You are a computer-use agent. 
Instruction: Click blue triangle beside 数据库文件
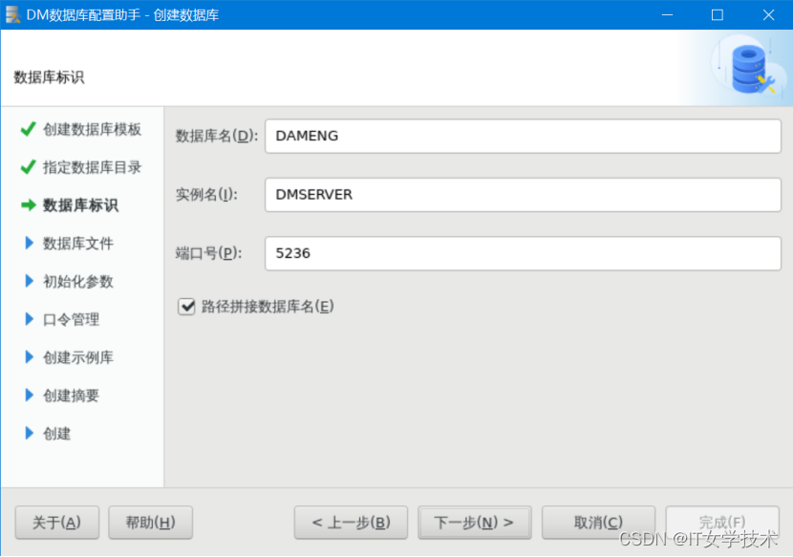[x=30, y=243]
